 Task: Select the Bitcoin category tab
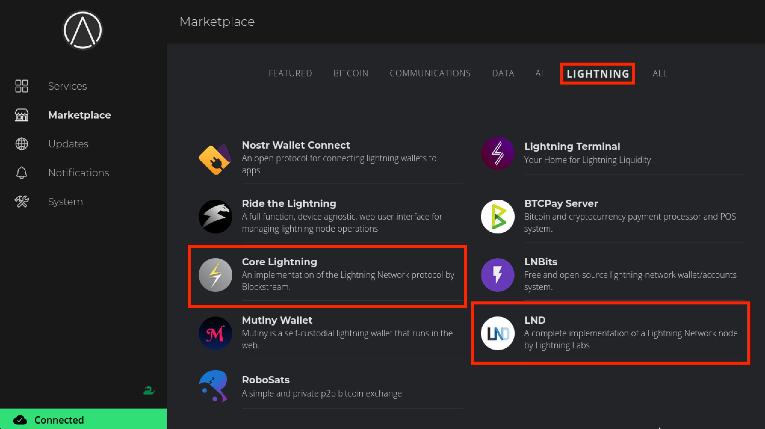(351, 73)
